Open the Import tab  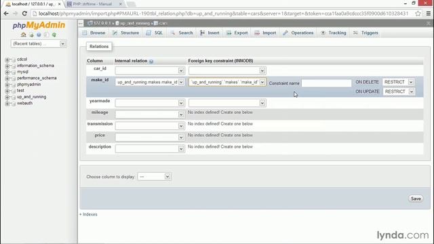[x=265, y=33]
